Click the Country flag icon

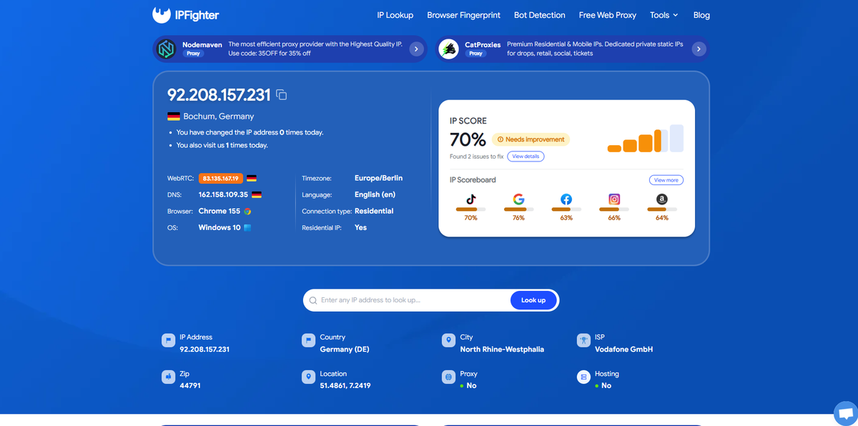tap(308, 340)
